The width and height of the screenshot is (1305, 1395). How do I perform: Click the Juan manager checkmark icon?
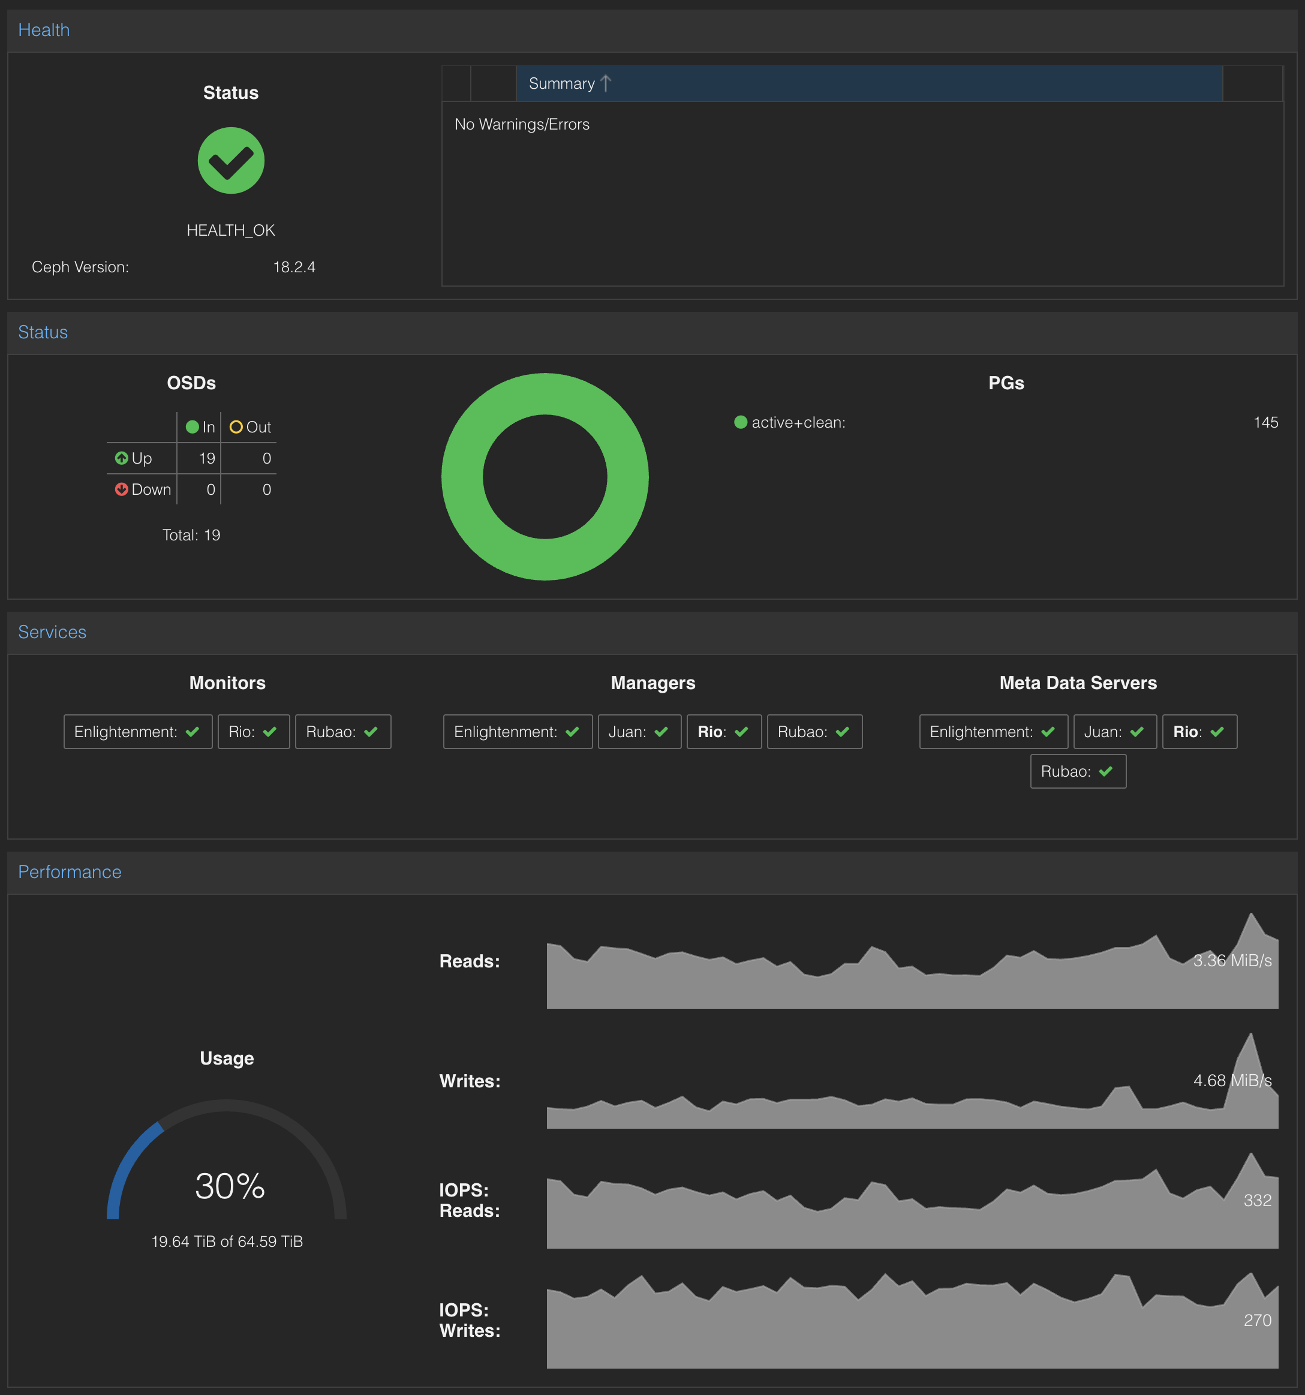tap(661, 732)
